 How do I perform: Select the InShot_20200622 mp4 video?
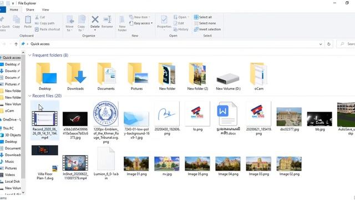pyautogui.click(x=75, y=167)
